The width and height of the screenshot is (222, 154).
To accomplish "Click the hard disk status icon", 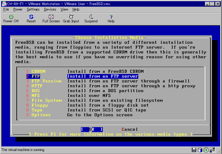I will [200, 150].
